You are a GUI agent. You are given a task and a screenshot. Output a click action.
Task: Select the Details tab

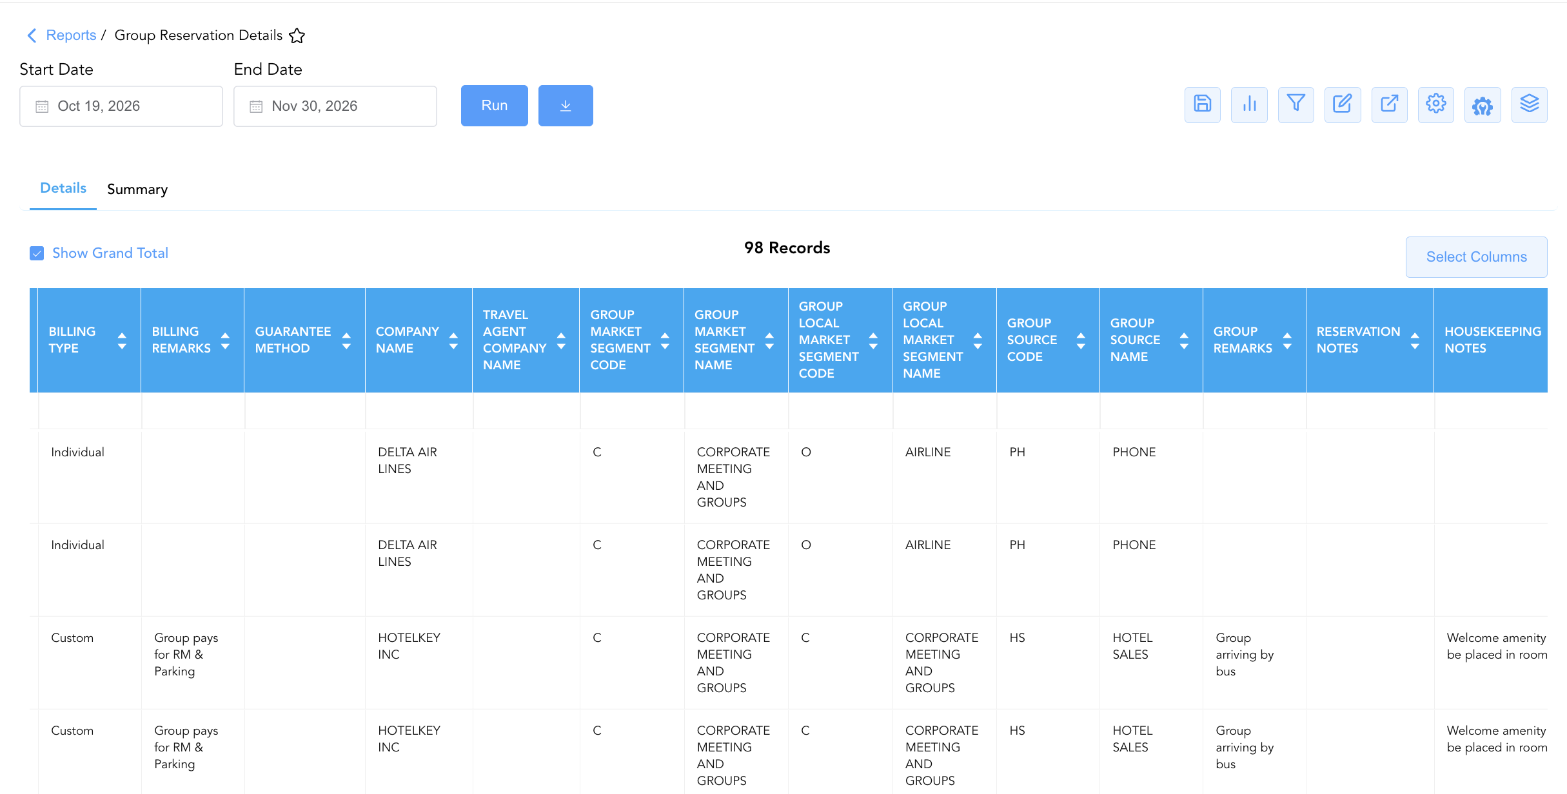[x=63, y=188]
